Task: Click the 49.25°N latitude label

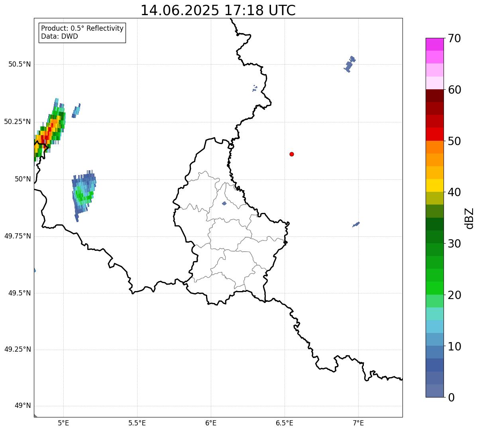Action: 18,349
